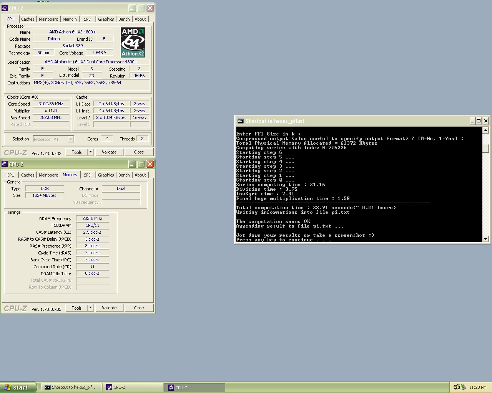This screenshot has height=393, width=492.
Task: Open the Processor #1 selection dropdown
Action: point(53,139)
